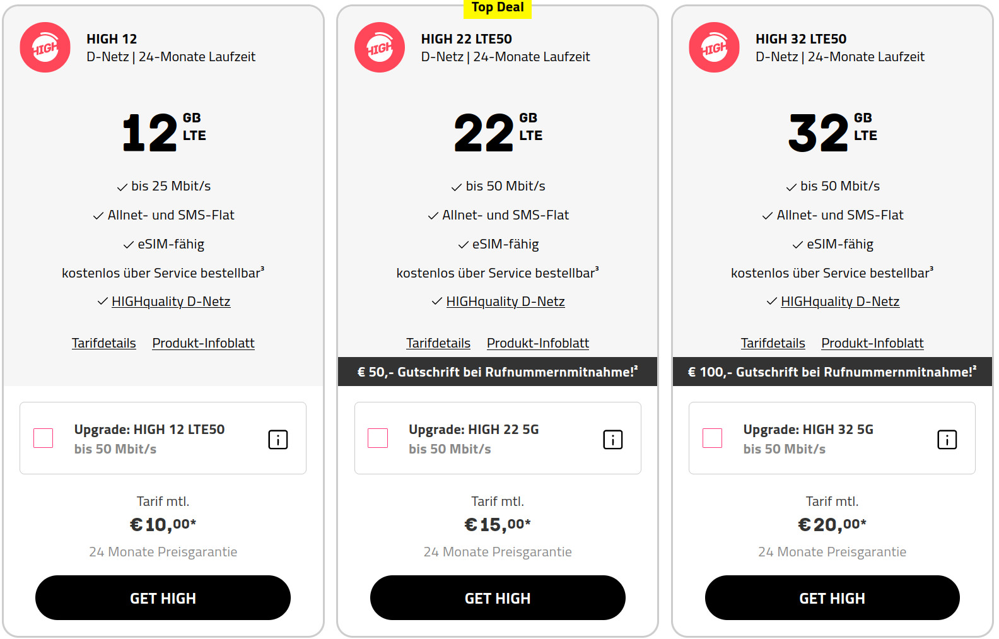999x639 pixels.
Task: Click the HIGH logo on the HIGH 32 LTE50 card
Action: (x=713, y=47)
